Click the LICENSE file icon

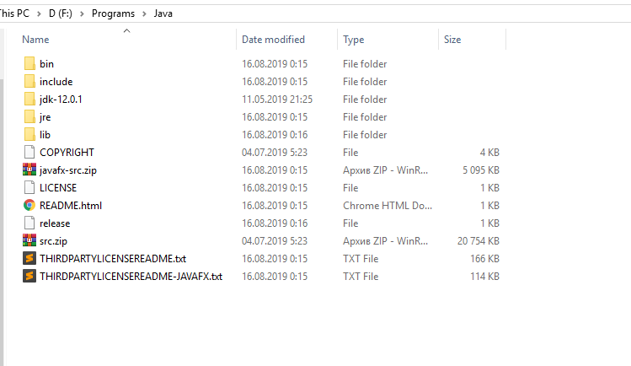(29, 187)
